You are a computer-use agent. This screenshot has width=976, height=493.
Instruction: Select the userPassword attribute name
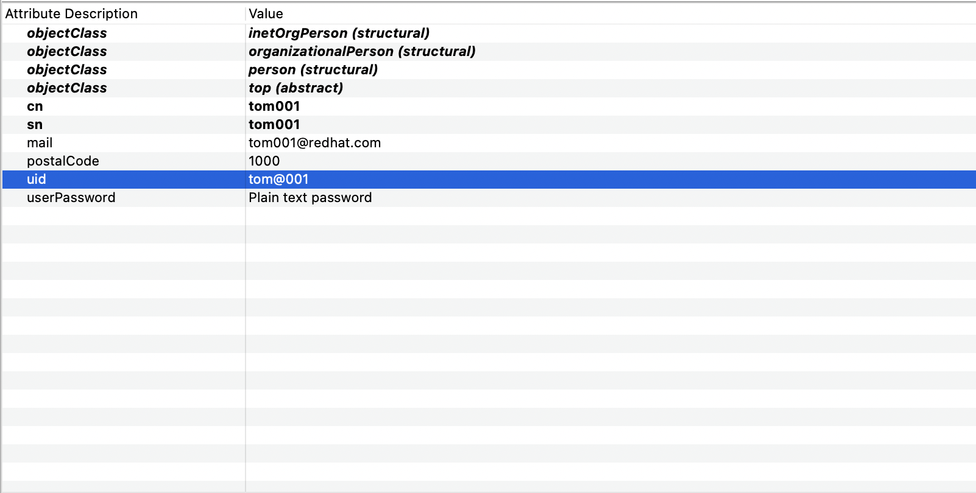click(x=71, y=198)
